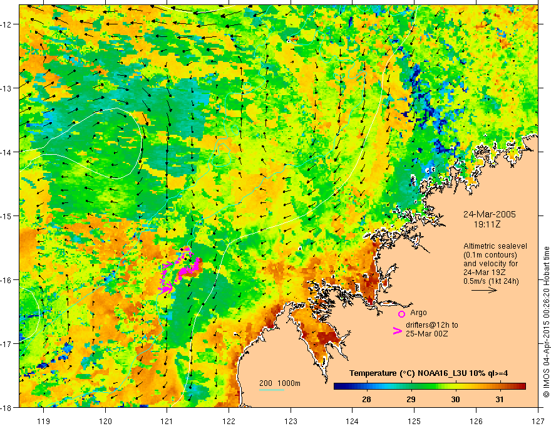Viewport: 551px width, 426px height.
Task: Click the cyan 200 1000m depth contour line sample
Action: (x=272, y=390)
